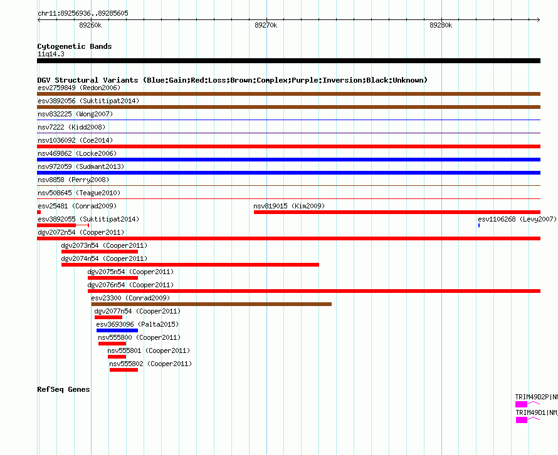The image size is (558, 455).
Task: Select the blue nsv972059 gain bar
Action: click(288, 173)
